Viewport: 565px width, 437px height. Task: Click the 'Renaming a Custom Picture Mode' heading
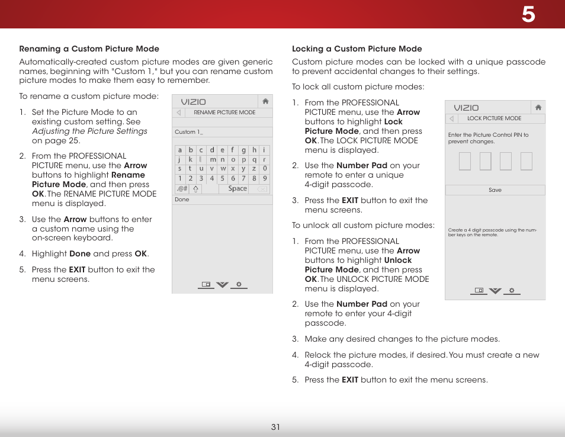tap(89, 49)
